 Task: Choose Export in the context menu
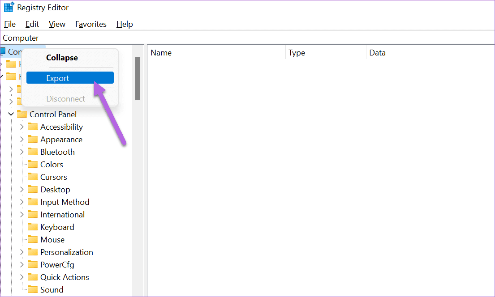coord(70,78)
